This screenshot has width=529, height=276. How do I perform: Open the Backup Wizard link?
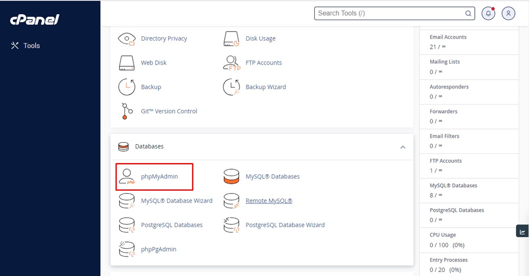(x=265, y=87)
